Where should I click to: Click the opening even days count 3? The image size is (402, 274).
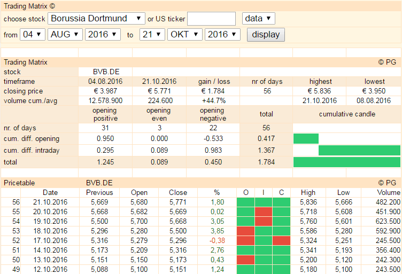pyautogui.click(x=159, y=128)
